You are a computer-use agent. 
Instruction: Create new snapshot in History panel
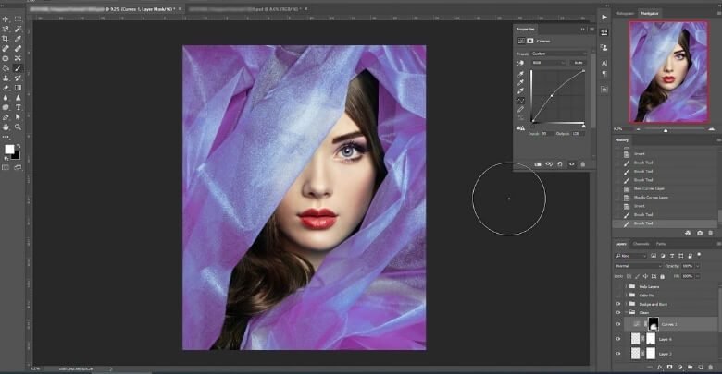(700, 233)
